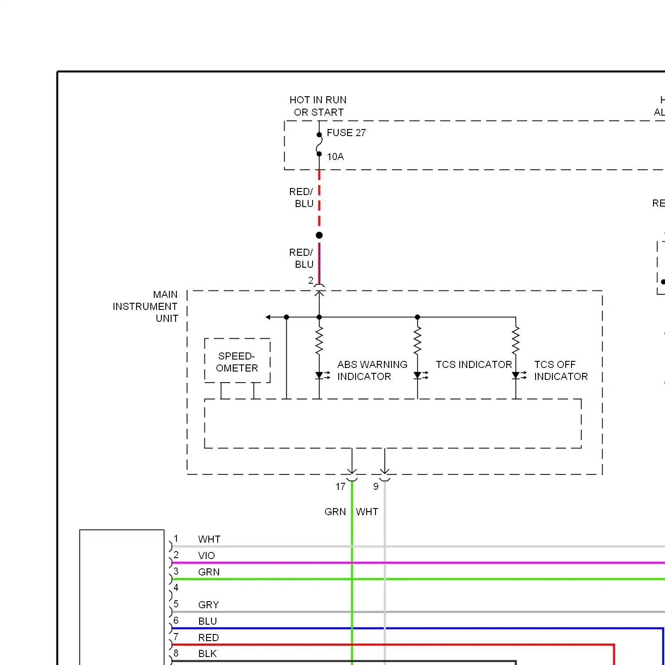Click the GRN label below pin 17
Screen dimensions: 665x665
tap(335, 512)
